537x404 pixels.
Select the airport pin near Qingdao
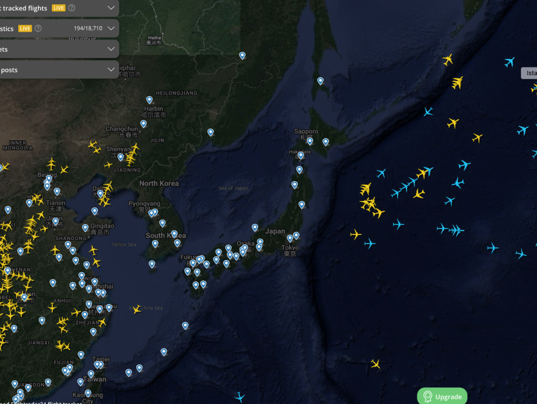[x=95, y=211]
